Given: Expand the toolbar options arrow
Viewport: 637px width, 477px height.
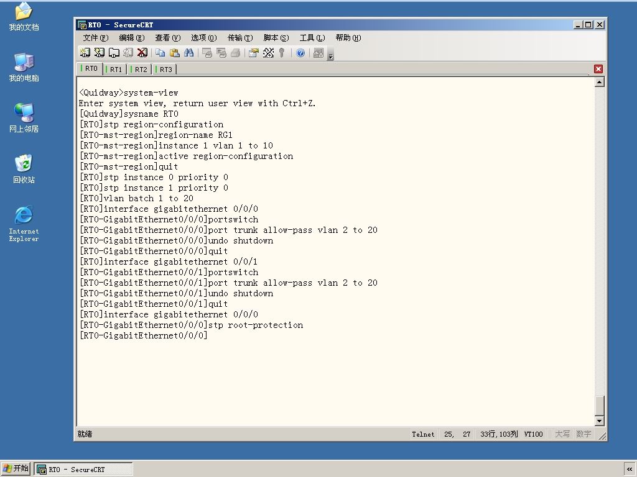Looking at the screenshot, I should pos(331,56).
